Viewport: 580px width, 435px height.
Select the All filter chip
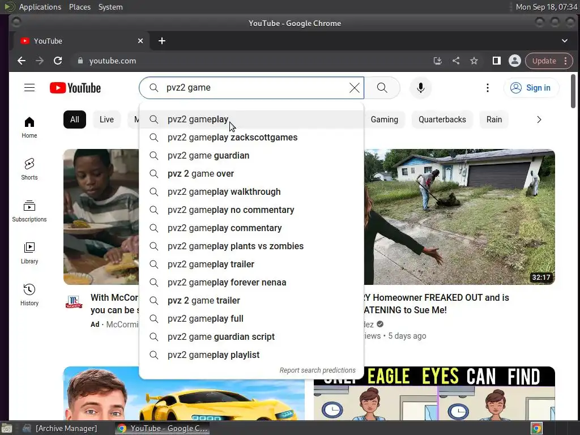point(75,120)
